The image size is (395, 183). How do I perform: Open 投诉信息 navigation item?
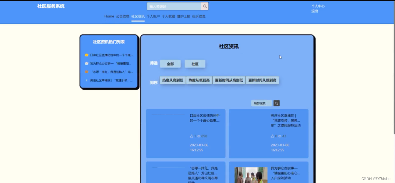click(x=199, y=16)
